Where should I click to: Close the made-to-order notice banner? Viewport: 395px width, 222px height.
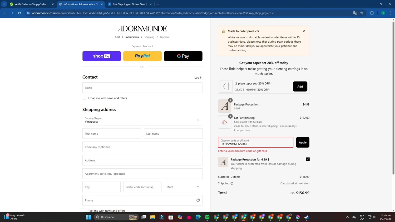[x=304, y=31]
